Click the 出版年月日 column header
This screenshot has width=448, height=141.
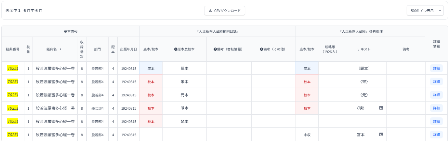[x=128, y=49]
